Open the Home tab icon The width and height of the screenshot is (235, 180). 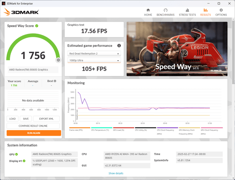tap(148, 10)
